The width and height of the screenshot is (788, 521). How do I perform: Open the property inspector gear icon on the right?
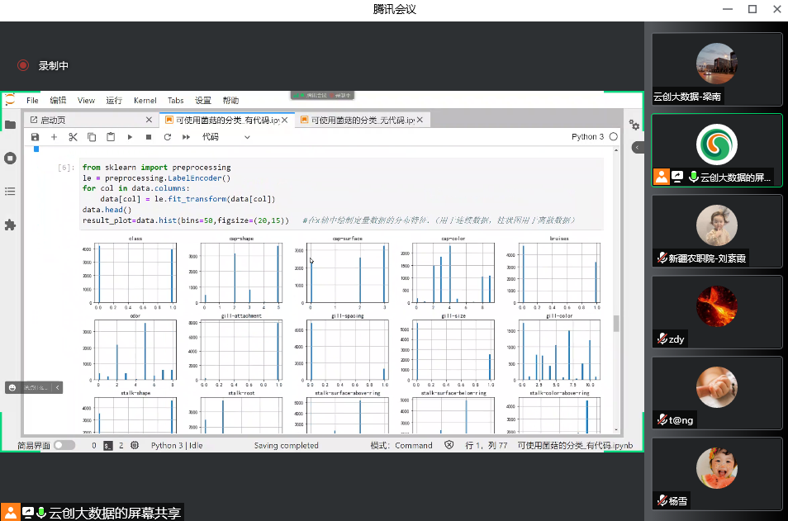pyautogui.click(x=634, y=125)
